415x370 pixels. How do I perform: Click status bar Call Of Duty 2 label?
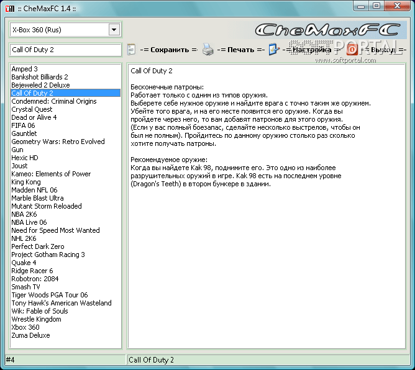[x=151, y=359]
